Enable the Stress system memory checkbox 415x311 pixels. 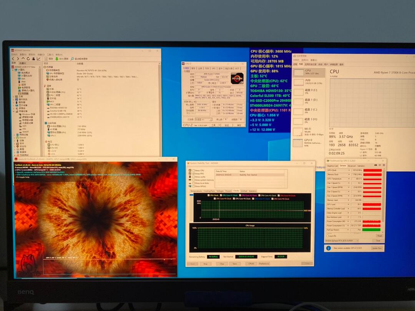(x=193, y=180)
